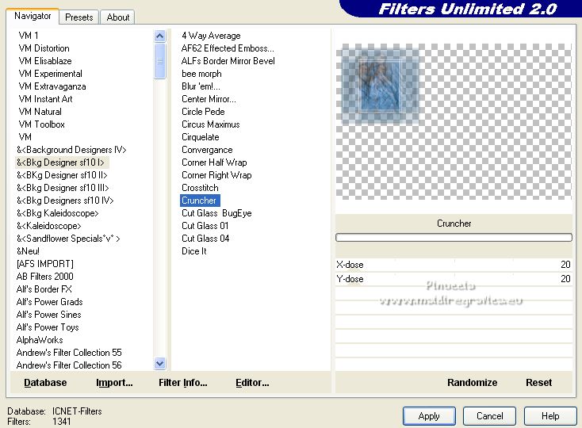Choose the bee morph filter
Image resolution: width=582 pixels, height=428 pixels.
point(201,74)
